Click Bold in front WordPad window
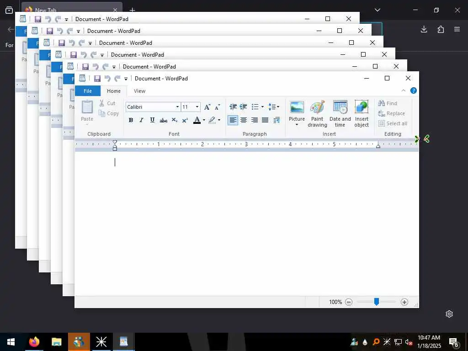This screenshot has height=351, width=468. coord(131,120)
